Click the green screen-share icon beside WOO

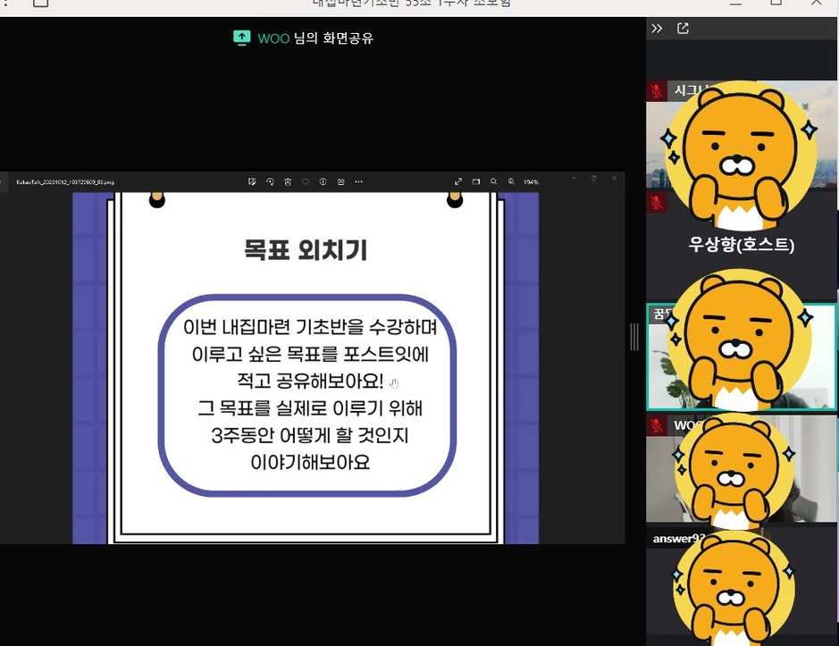(x=242, y=38)
